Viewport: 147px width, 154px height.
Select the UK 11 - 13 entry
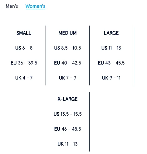67,144
